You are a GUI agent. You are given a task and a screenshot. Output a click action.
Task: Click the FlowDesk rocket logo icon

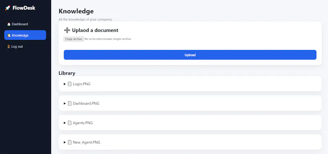pos(8,8)
